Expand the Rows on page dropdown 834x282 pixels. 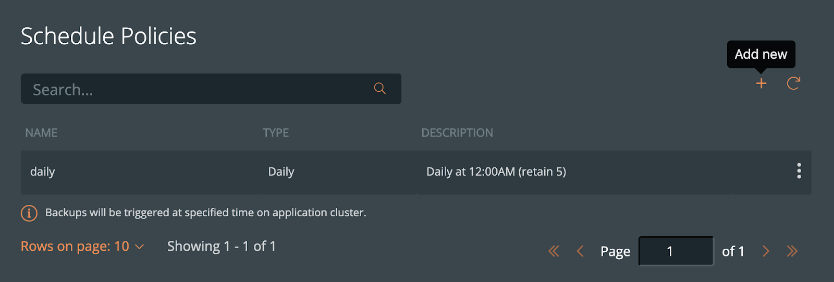tap(82, 247)
